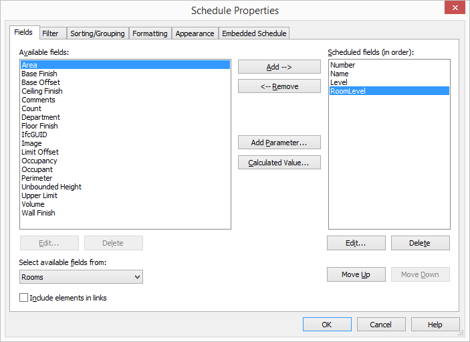Go to the Formatting tab
The height and width of the screenshot is (342, 470).
pyautogui.click(x=150, y=33)
